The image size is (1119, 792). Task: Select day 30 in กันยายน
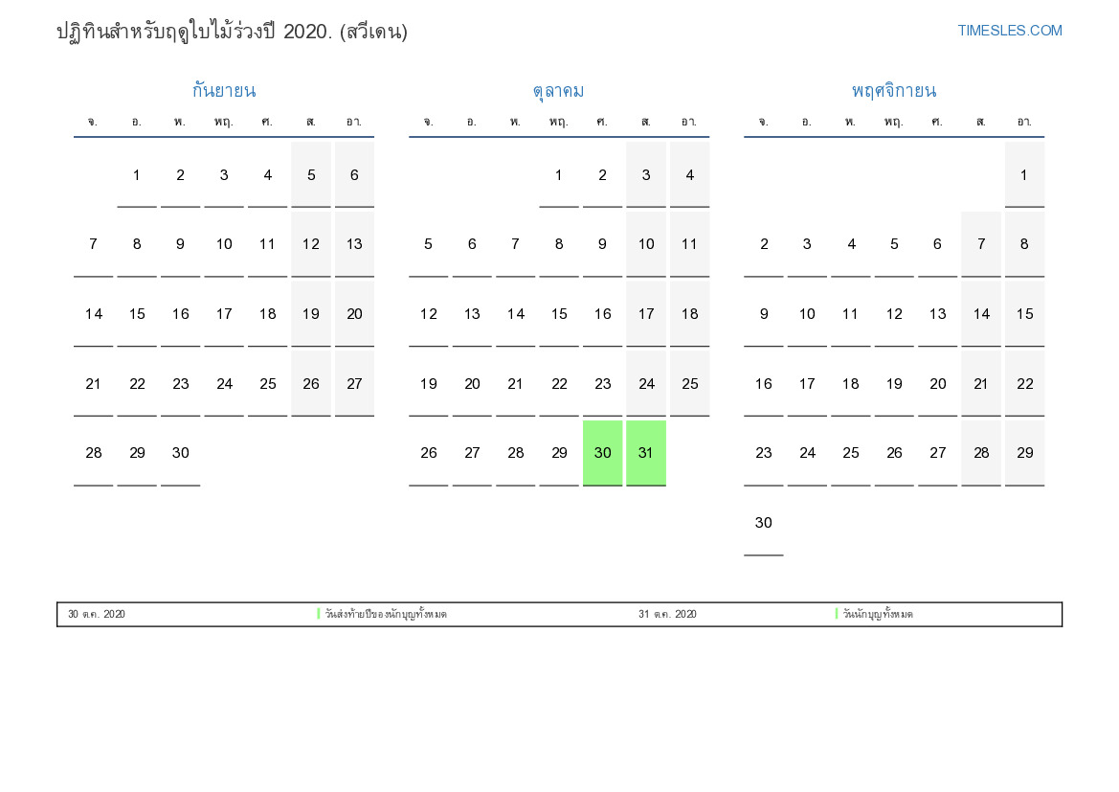click(180, 453)
